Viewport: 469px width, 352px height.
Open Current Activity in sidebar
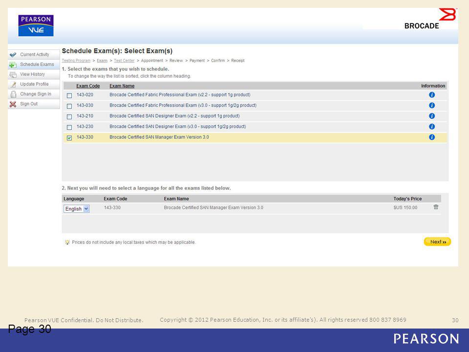pyautogui.click(x=34, y=54)
